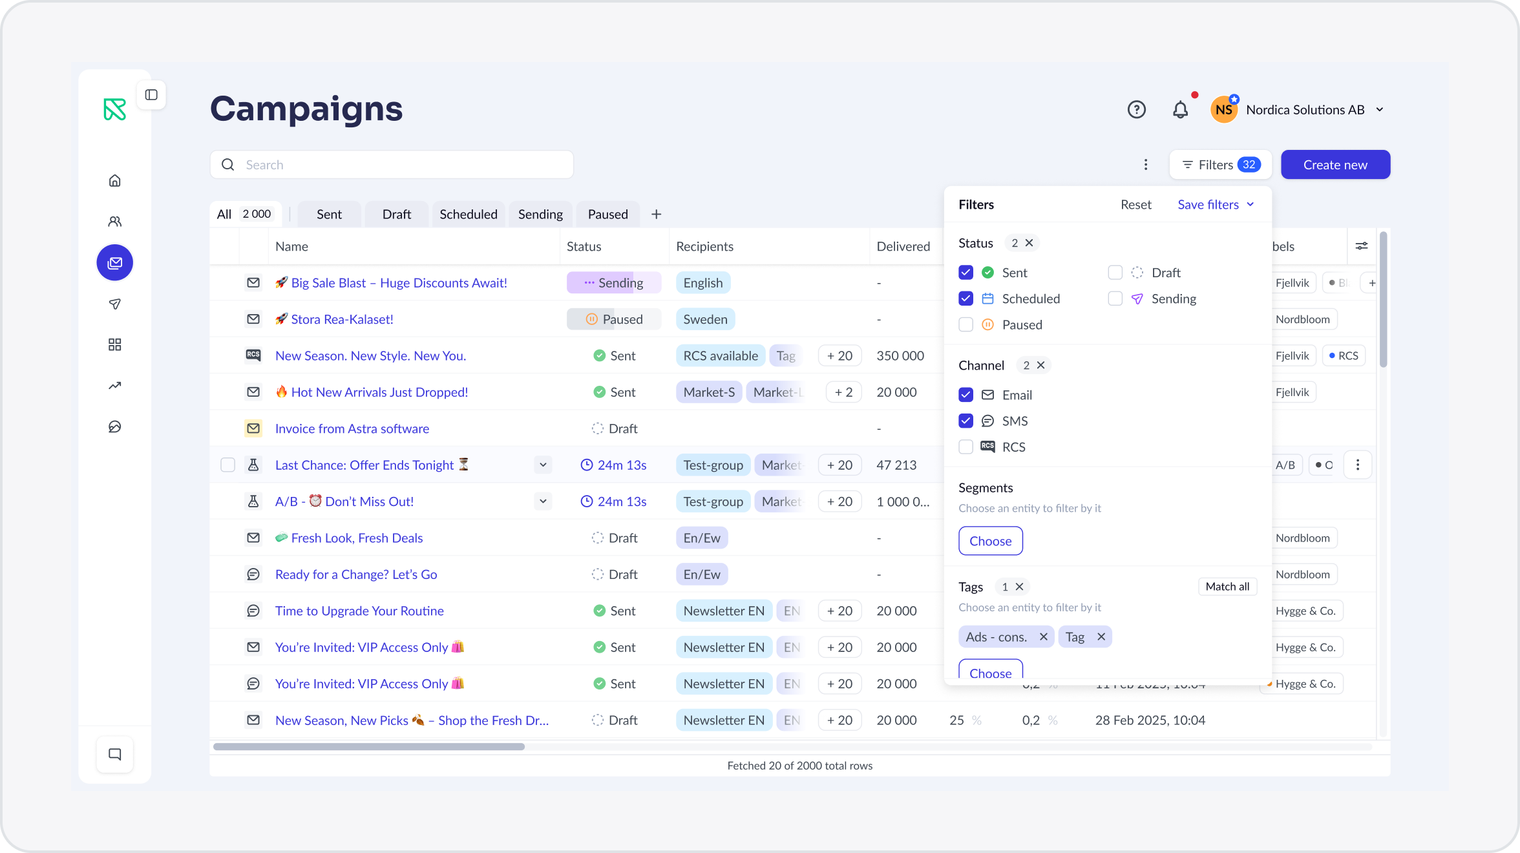This screenshot has width=1520, height=853.
Task: Click the notification bell icon
Action: [1180, 110]
